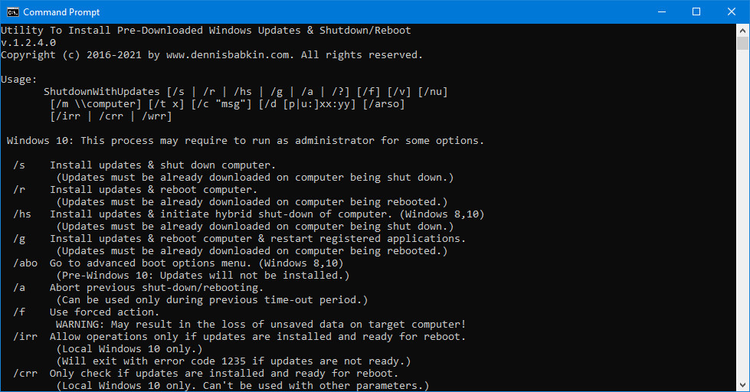Click the /s switch in the options list
This screenshot has height=392, width=750.
coord(19,165)
